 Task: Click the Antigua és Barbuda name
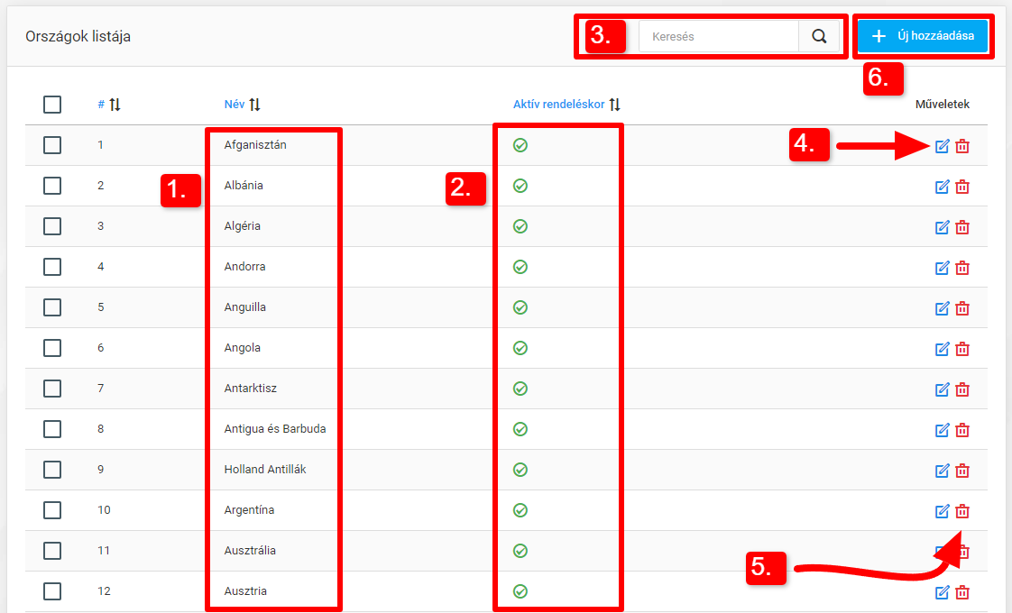coord(275,429)
